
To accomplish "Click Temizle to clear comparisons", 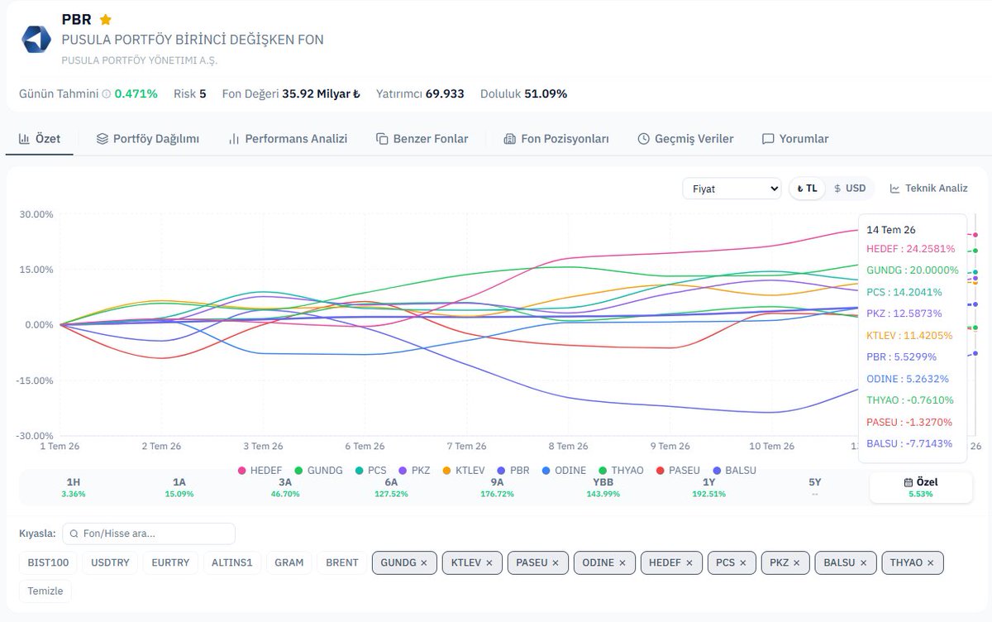I will [45, 591].
